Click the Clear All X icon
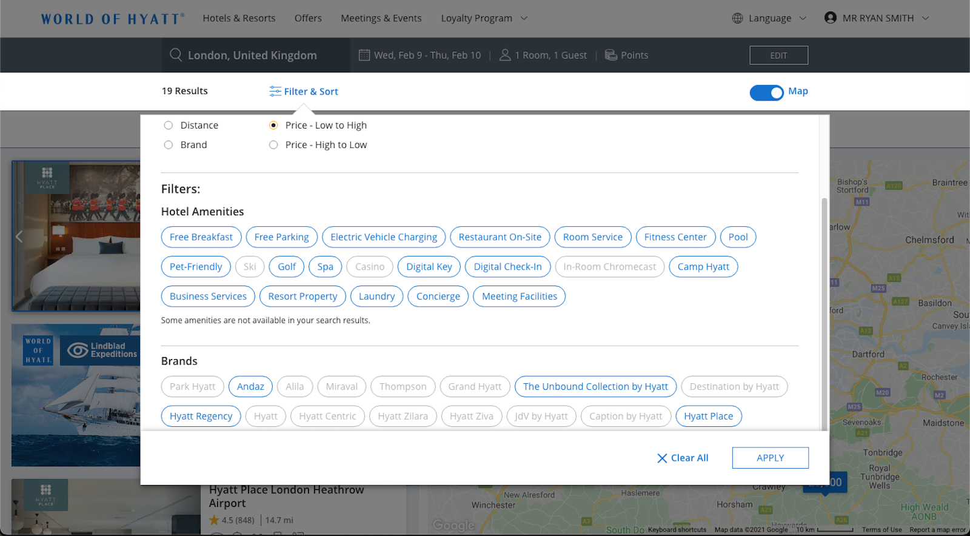This screenshot has width=970, height=536. [x=662, y=458]
